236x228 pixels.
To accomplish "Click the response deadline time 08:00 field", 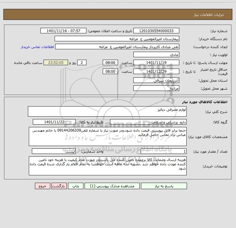I will [110, 62].
